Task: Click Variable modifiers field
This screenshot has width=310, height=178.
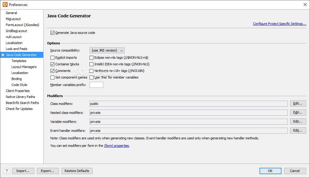Action: point(188,122)
